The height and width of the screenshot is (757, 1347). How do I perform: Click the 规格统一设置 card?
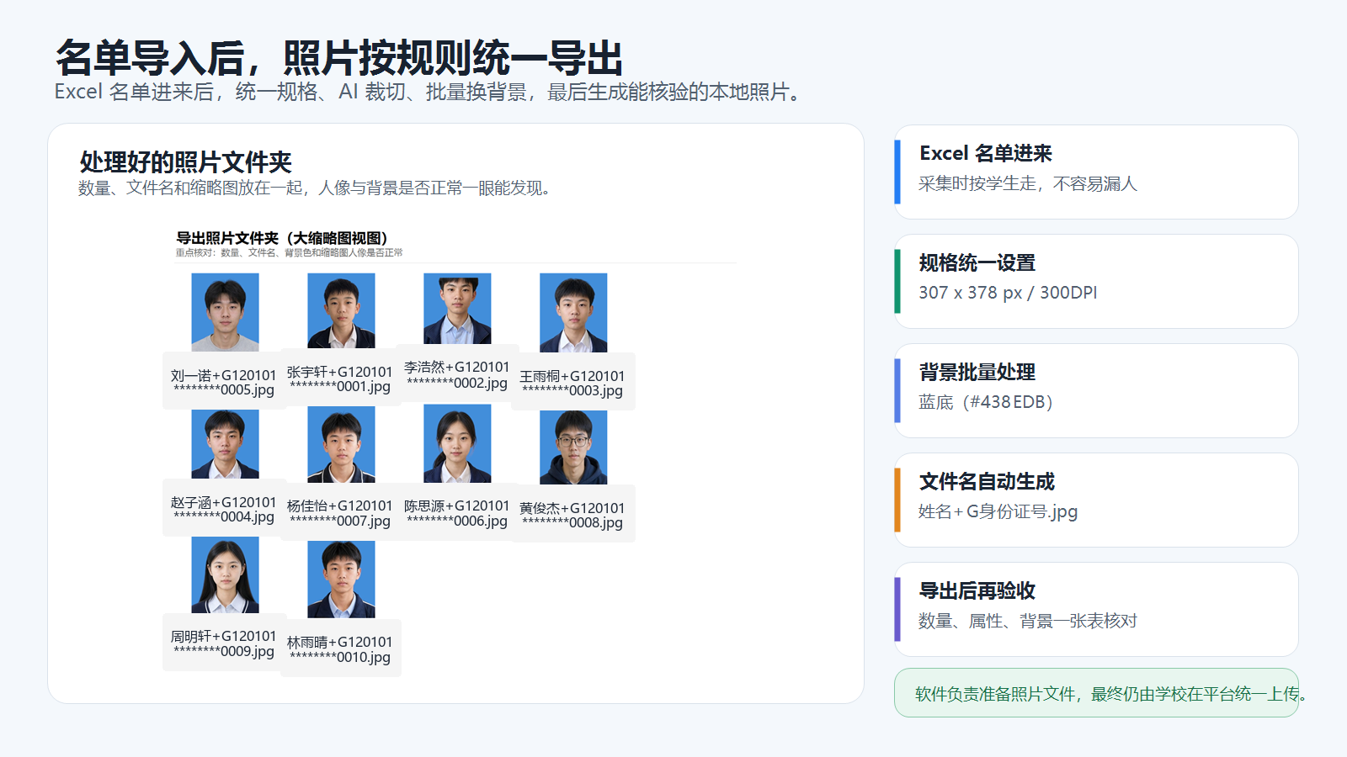[x=1096, y=281]
